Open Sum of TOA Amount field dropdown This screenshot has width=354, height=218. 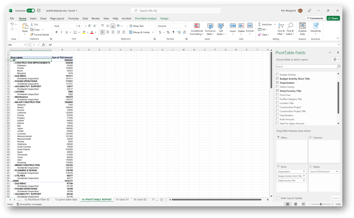(337, 172)
